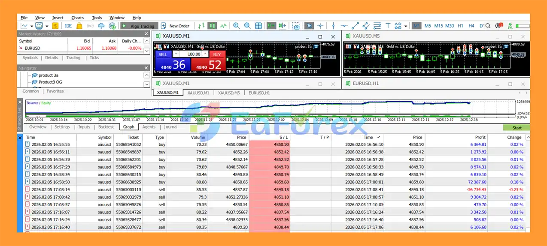Set timeframe to M5
Image resolution: width=547 pixels, height=246 pixels.
point(428,26)
